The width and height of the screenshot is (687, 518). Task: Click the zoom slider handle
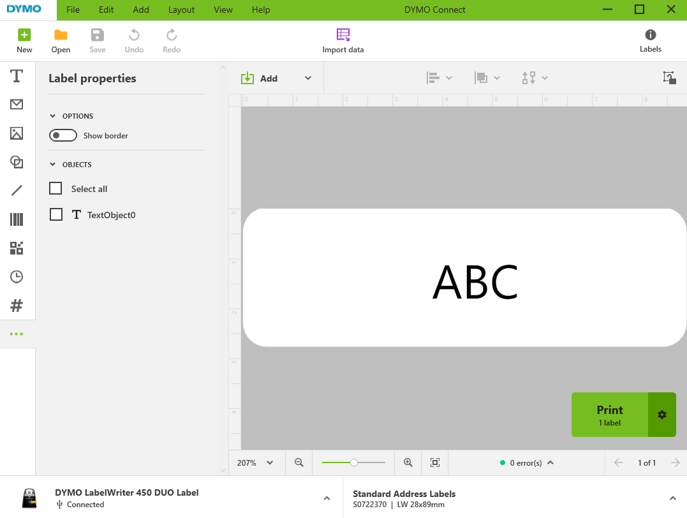pos(354,463)
